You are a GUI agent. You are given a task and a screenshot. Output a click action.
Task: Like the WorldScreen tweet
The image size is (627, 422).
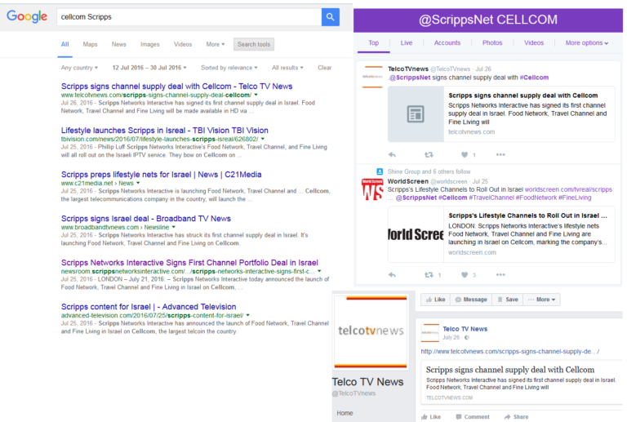(465, 275)
